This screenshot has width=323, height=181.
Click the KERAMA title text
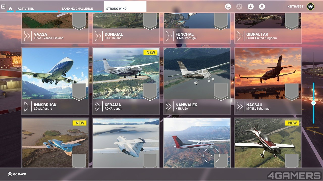(x=113, y=105)
